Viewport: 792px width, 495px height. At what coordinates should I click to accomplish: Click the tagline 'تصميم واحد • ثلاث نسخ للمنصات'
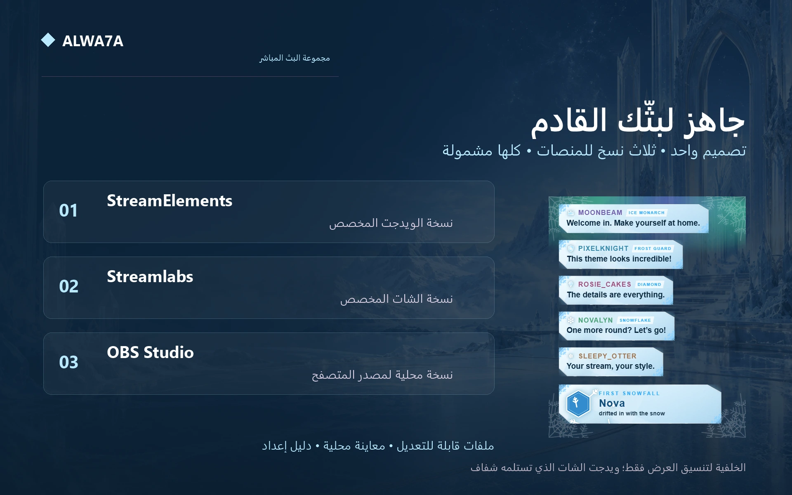[x=641, y=151]
